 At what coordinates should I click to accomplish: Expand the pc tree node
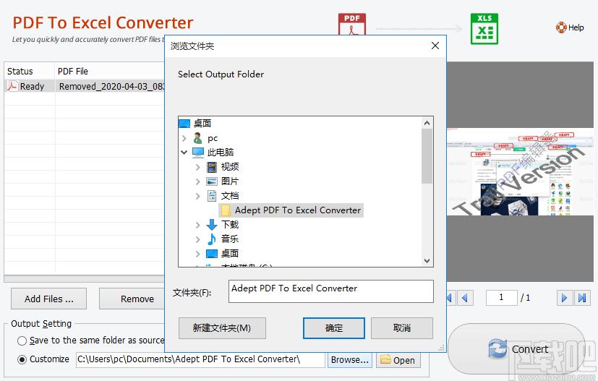pyautogui.click(x=184, y=138)
